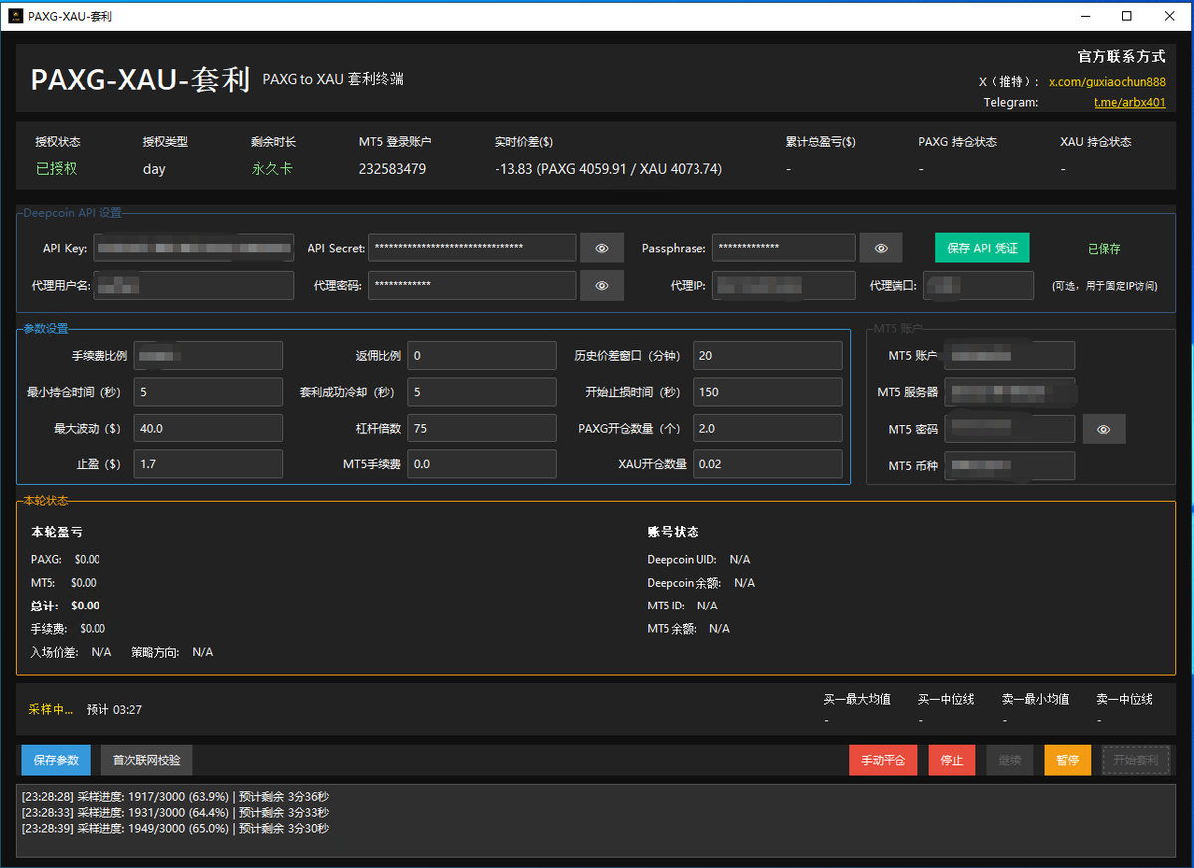Viewport: 1194px width, 868px height.
Task: Click the 手续费比例 input field
Action: tap(208, 356)
